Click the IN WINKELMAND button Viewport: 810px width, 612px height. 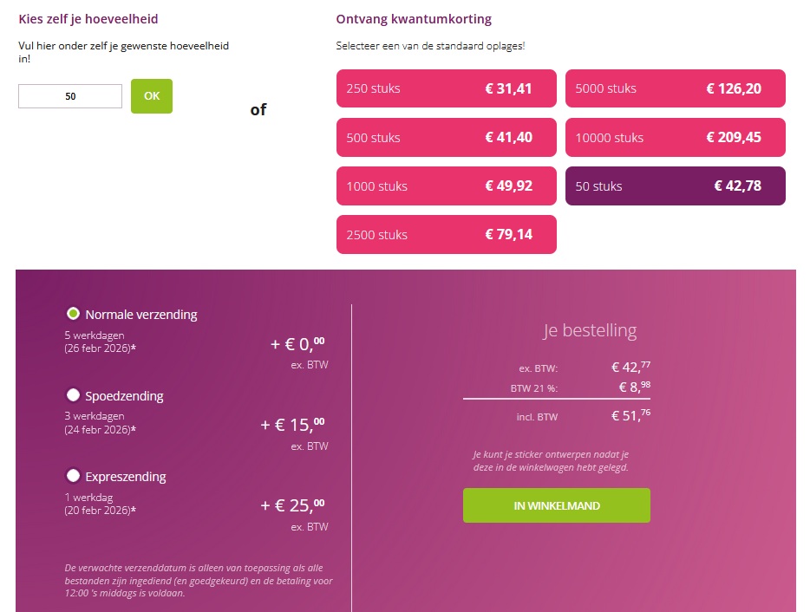point(556,505)
